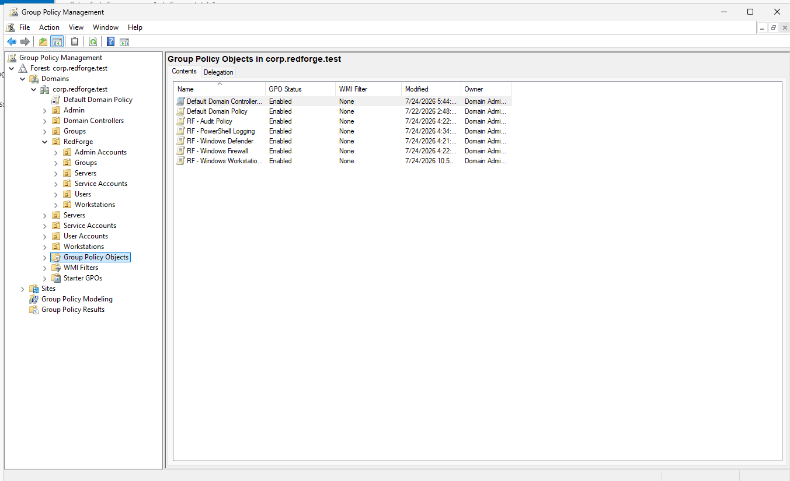
Task: Click Default Domain Policy link icon in tree
Action: [x=56, y=100]
